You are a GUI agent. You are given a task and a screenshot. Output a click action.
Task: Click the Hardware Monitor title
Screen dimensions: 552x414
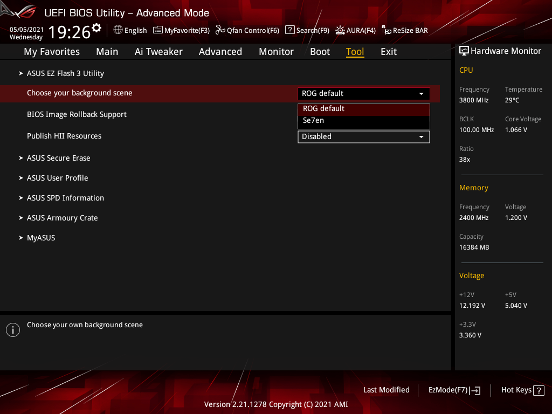tap(506, 51)
